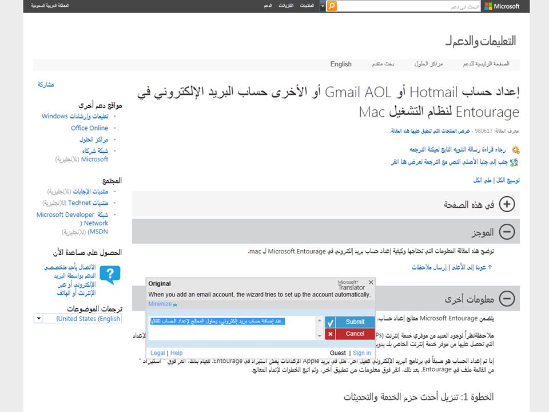The image size is (549, 412).
Task: Minimize the Translator original text panel
Action: [x=162, y=304]
